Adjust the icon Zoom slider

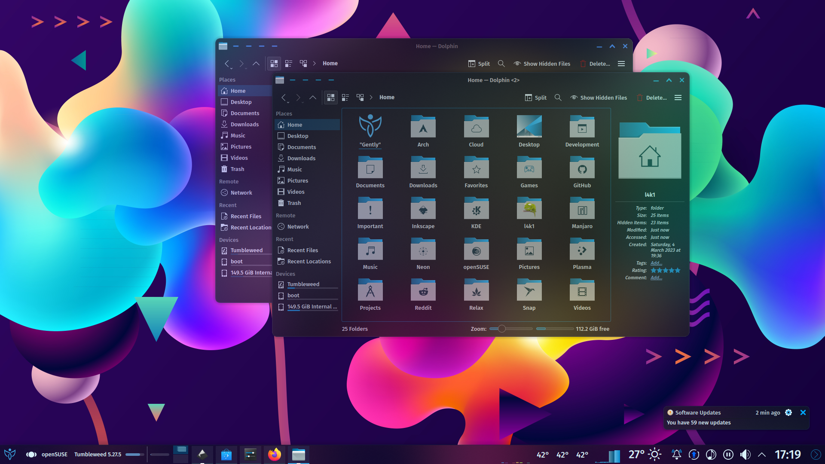pos(501,329)
